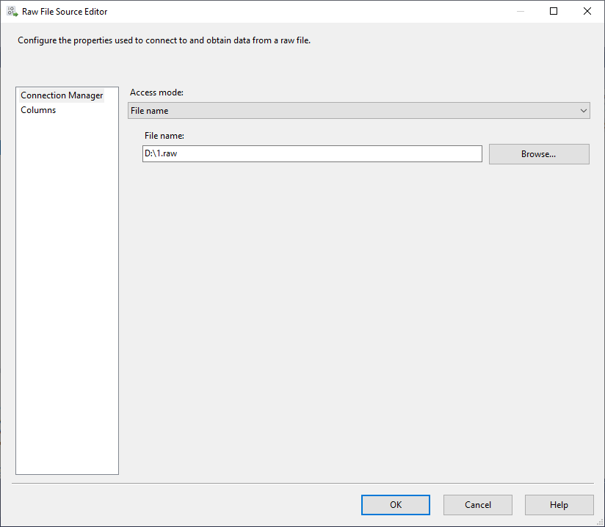The height and width of the screenshot is (527, 605).
Task: Click the Access mode label
Action: 156,92
